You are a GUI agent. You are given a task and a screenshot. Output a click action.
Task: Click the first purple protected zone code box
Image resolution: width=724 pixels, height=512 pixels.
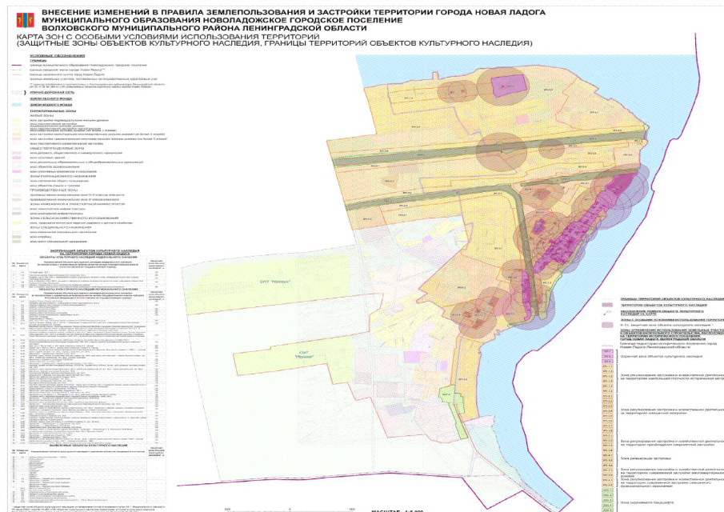[607, 352]
